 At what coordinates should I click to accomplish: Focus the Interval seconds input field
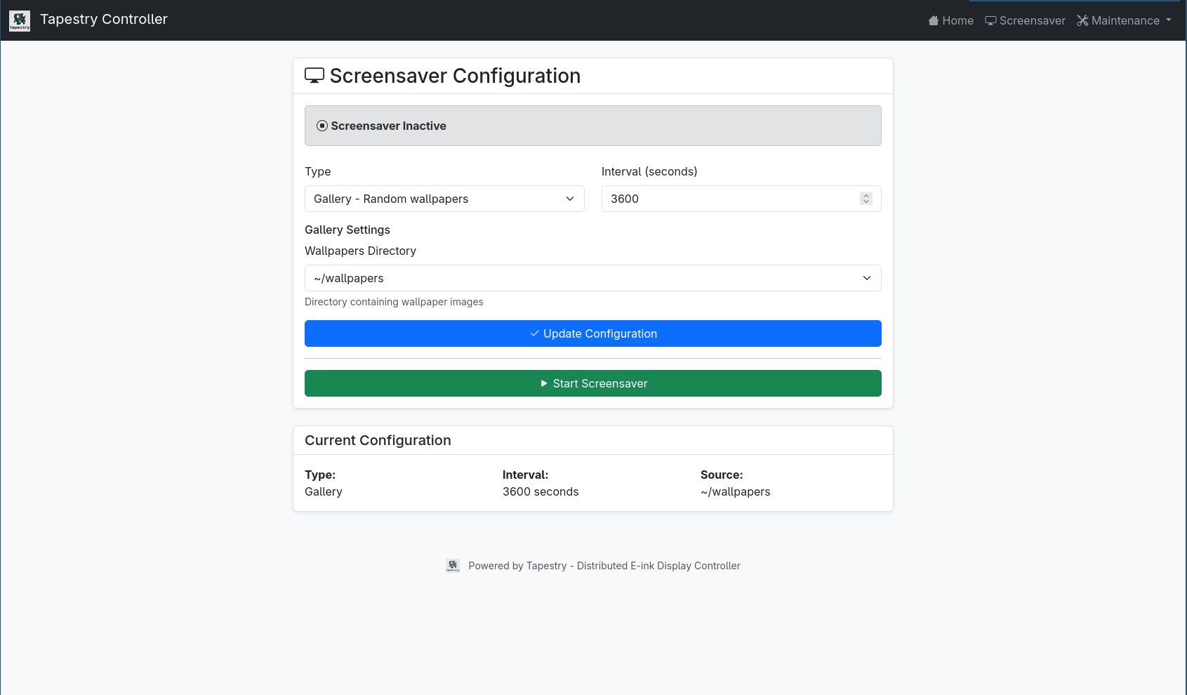point(730,199)
